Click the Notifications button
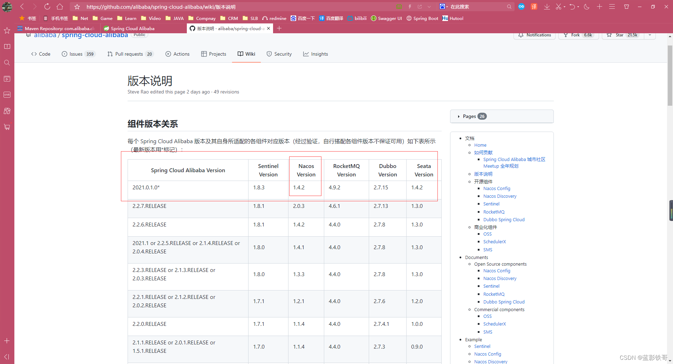This screenshot has height=364, width=673. tap(535, 35)
